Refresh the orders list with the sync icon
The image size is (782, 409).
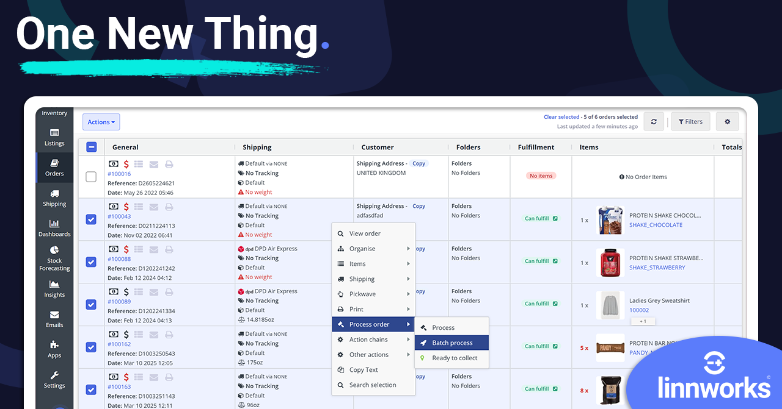point(654,121)
